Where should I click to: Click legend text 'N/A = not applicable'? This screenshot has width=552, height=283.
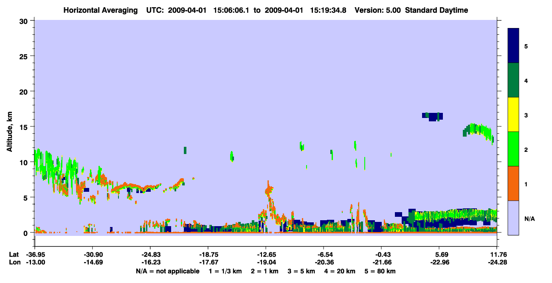pos(167,271)
